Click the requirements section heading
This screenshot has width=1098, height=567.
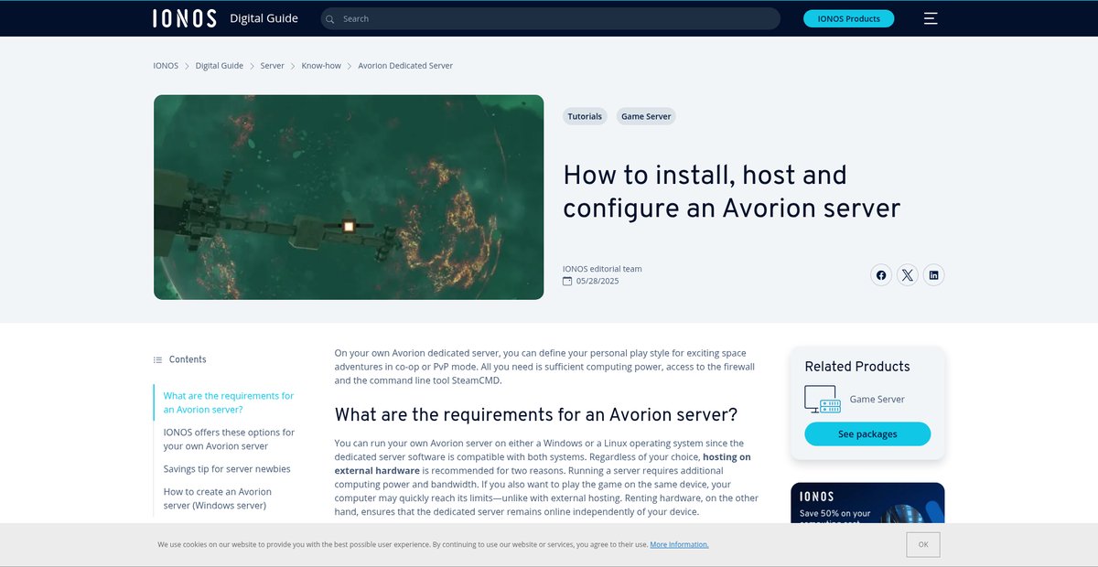[x=536, y=414]
